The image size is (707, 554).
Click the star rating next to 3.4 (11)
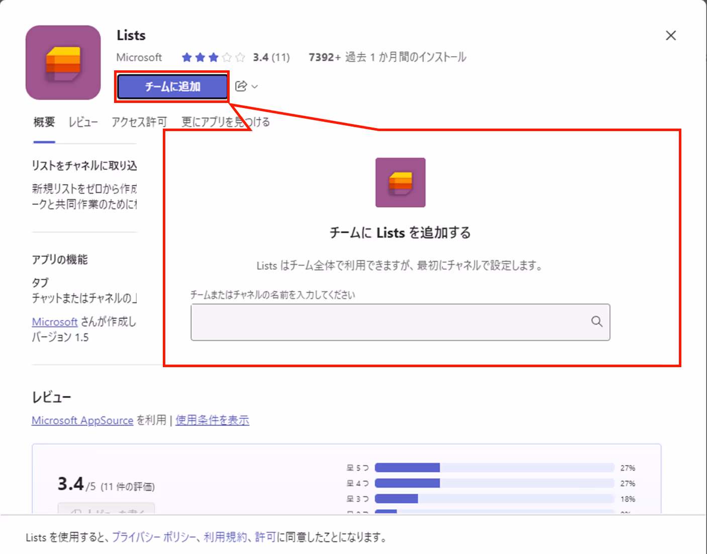coord(213,57)
